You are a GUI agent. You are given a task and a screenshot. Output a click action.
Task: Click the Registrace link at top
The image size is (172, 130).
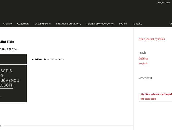[164, 3]
